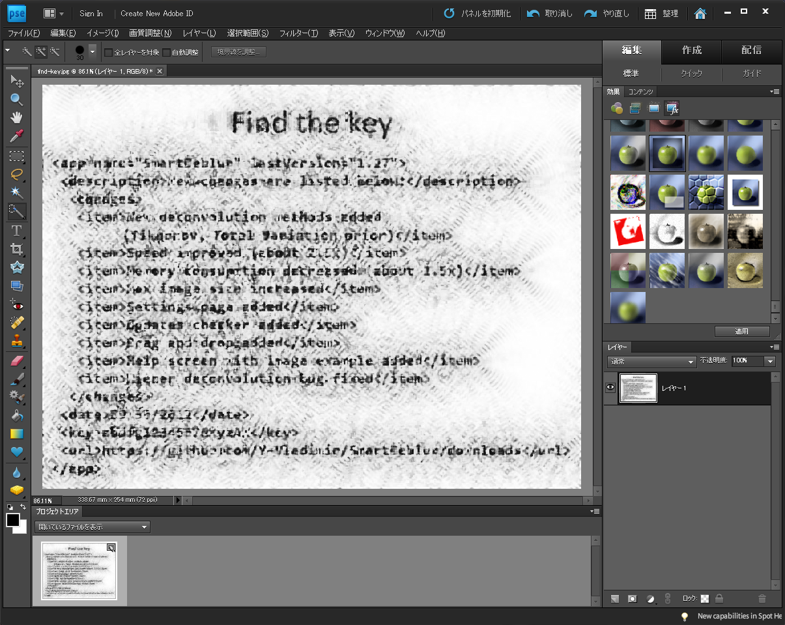785x625 pixels.
Task: Select the Smart Brush gear tool
Action: pyautogui.click(x=17, y=397)
